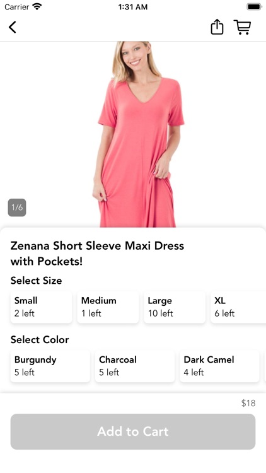Tap the Select Color heading

[x=40, y=340]
